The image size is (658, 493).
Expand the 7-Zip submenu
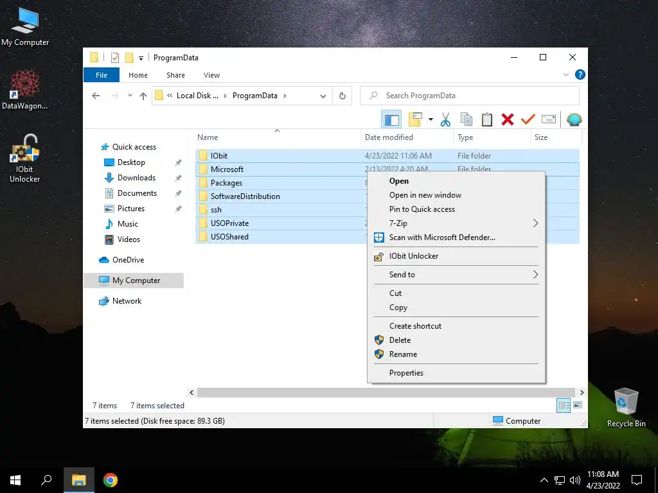(x=456, y=223)
